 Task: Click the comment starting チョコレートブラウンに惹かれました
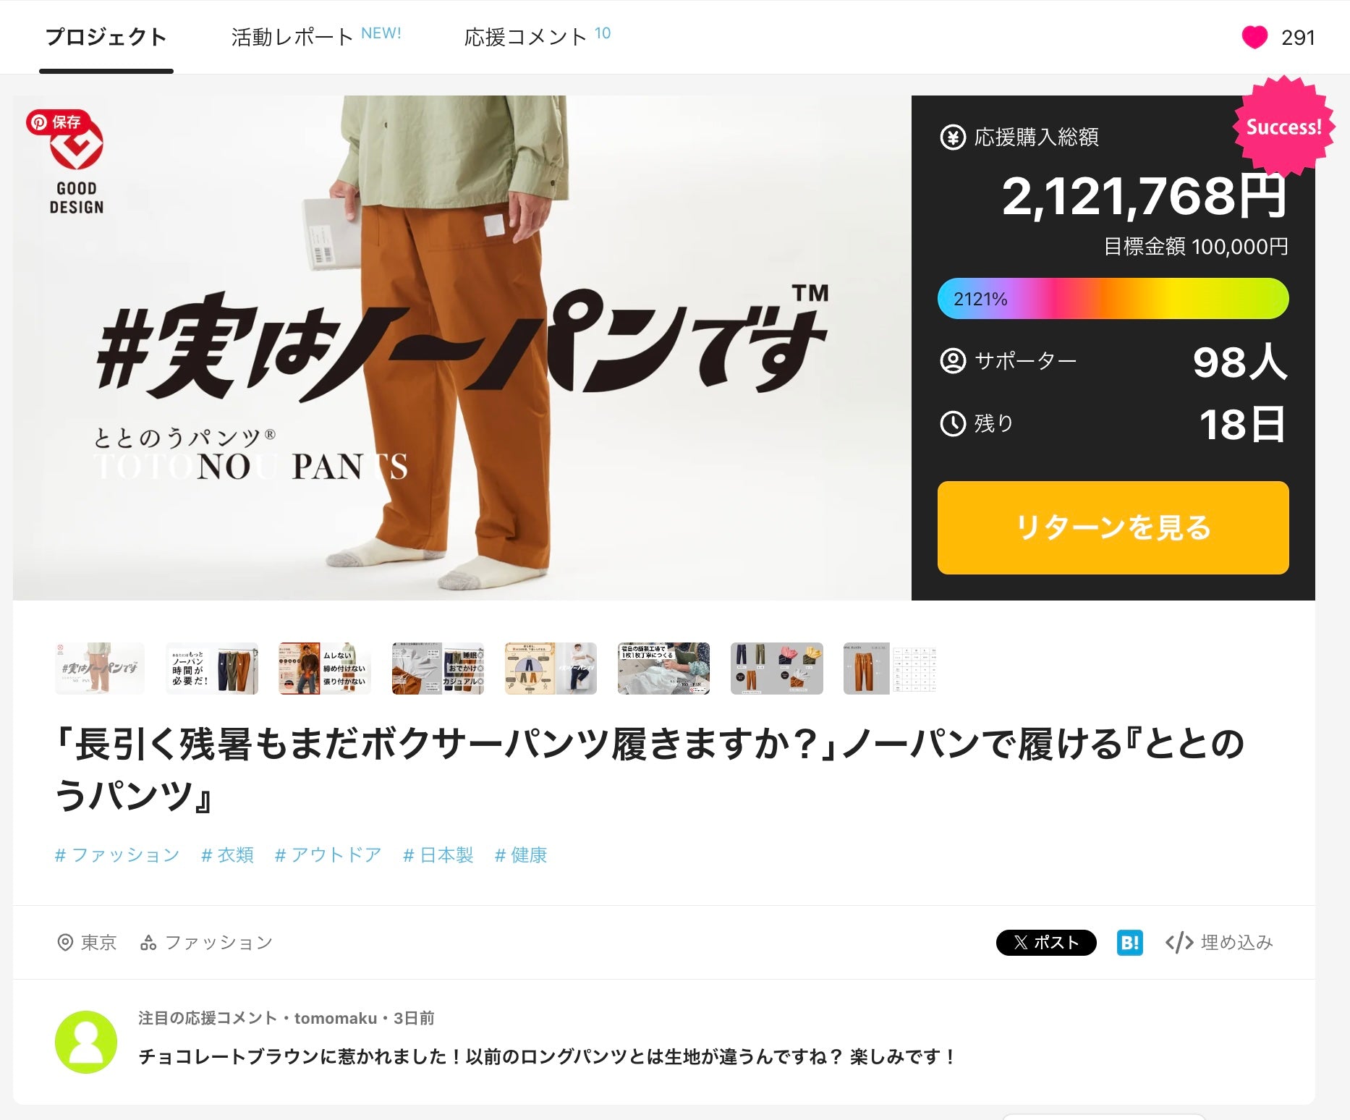(548, 1057)
